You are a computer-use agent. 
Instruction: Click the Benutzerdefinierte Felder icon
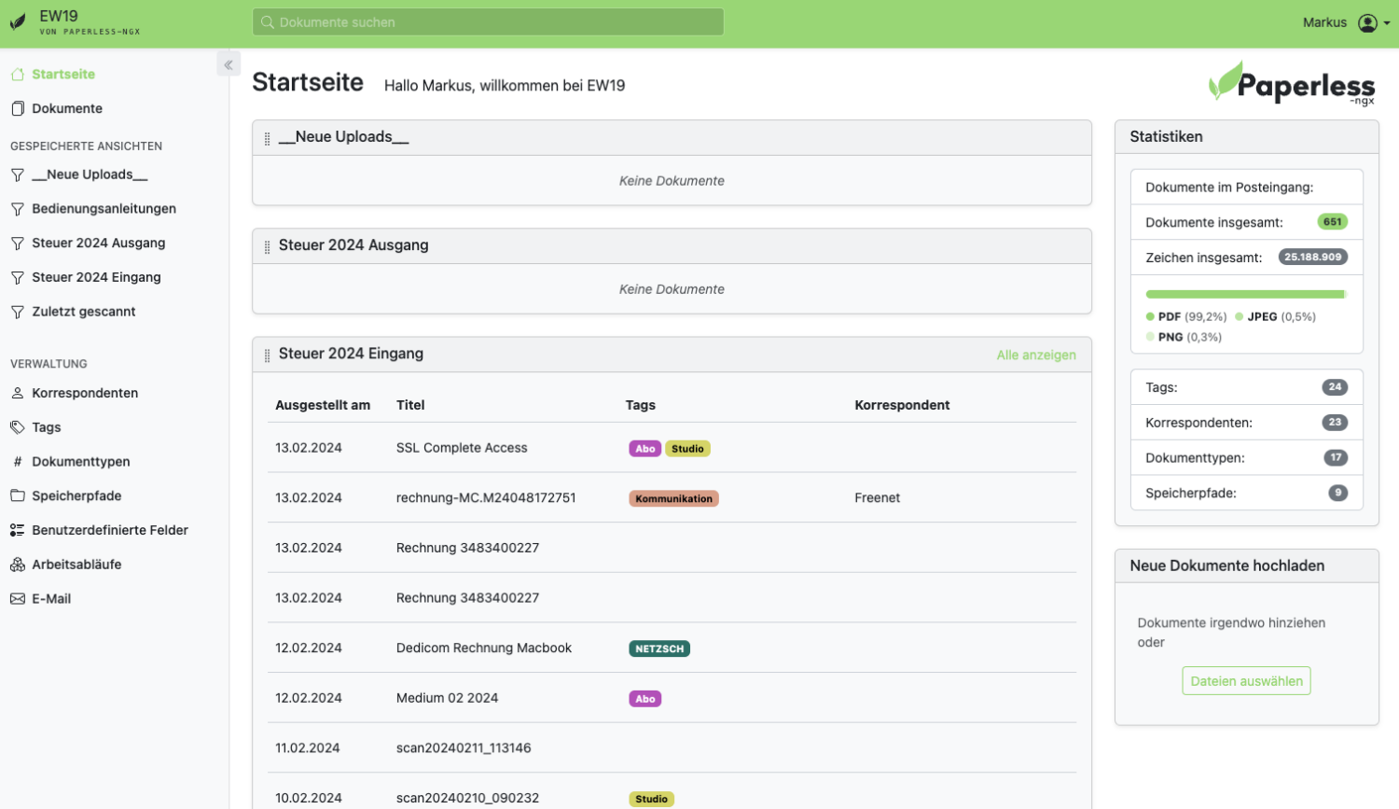click(18, 530)
